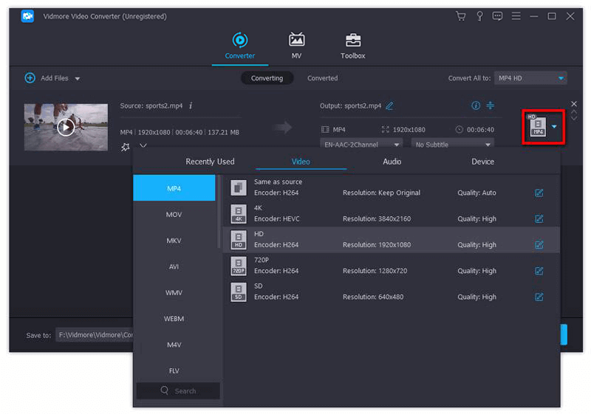Viewport: 591px width, 414px height.
Task: Switch to the MV module
Action: click(x=296, y=46)
